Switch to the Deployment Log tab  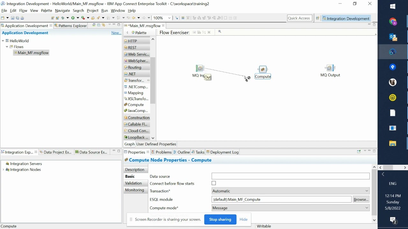coord(222,152)
